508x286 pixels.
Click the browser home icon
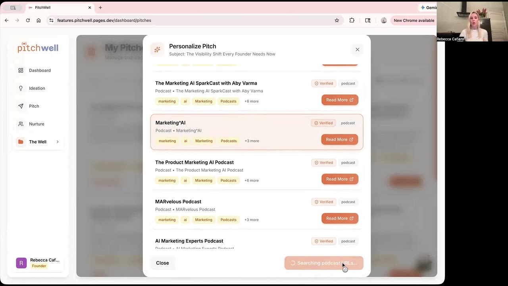pos(38,20)
